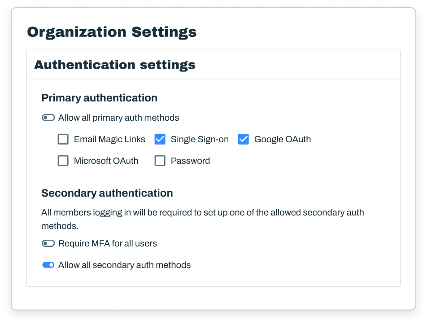
Task: Check the Email Magic Links checkbox
Action: click(63, 139)
